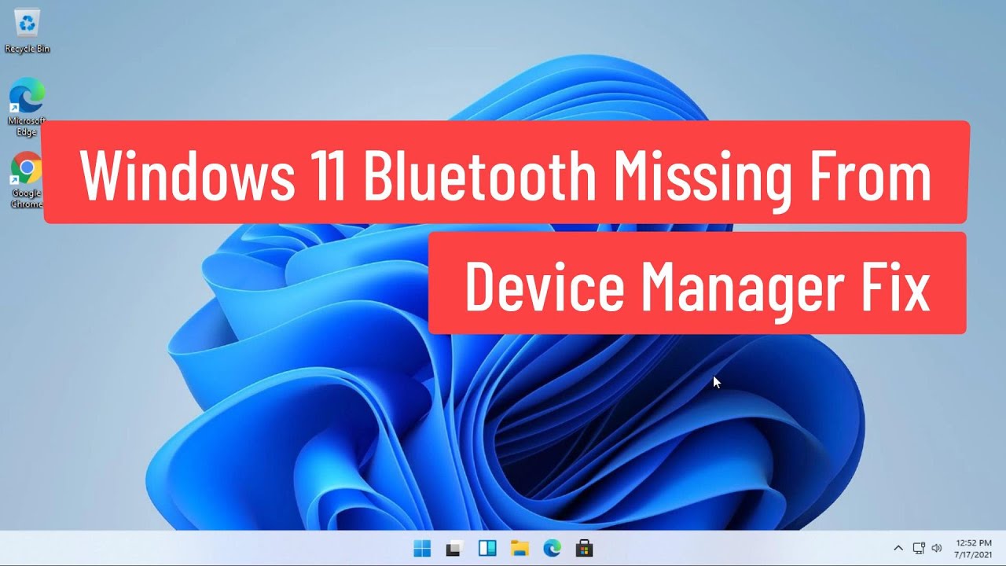The image size is (1006, 566).
Task: Open the Windows Start menu
Action: click(x=422, y=549)
